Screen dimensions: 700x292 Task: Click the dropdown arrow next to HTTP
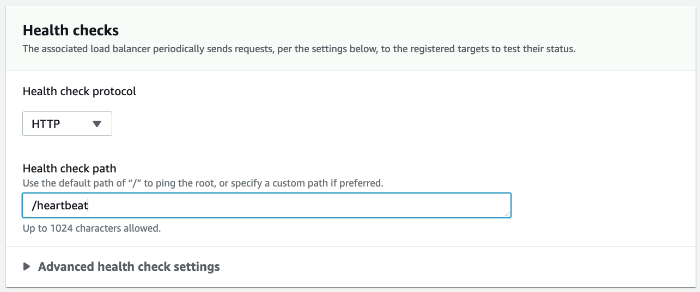coord(97,124)
